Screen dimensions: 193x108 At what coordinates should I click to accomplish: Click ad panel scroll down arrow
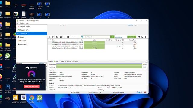(x=46, y=88)
